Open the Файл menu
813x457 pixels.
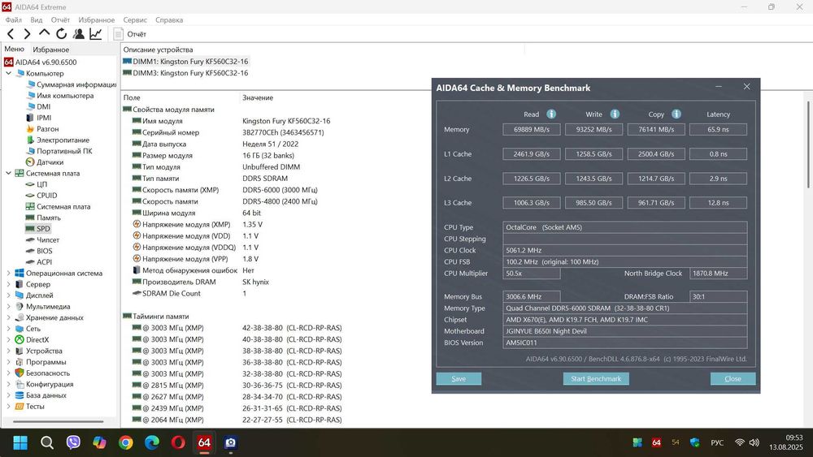(x=14, y=19)
